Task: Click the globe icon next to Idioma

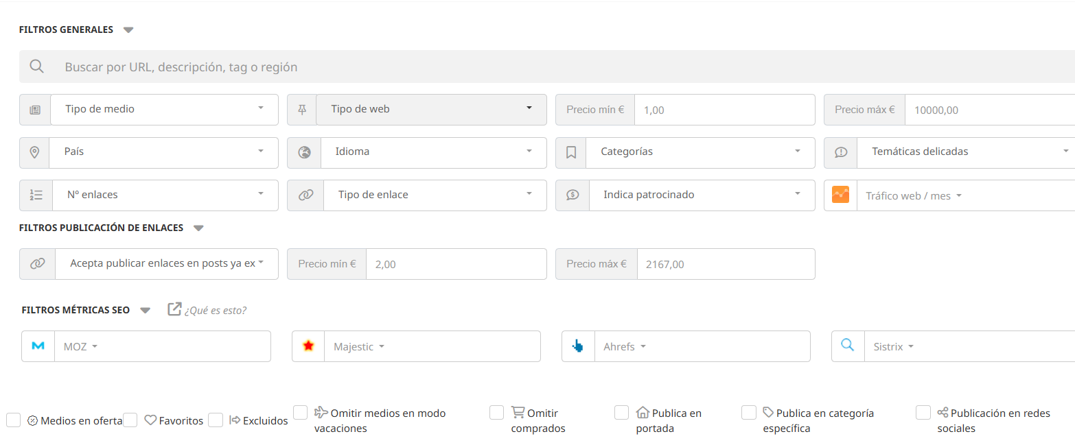Action: tap(305, 152)
